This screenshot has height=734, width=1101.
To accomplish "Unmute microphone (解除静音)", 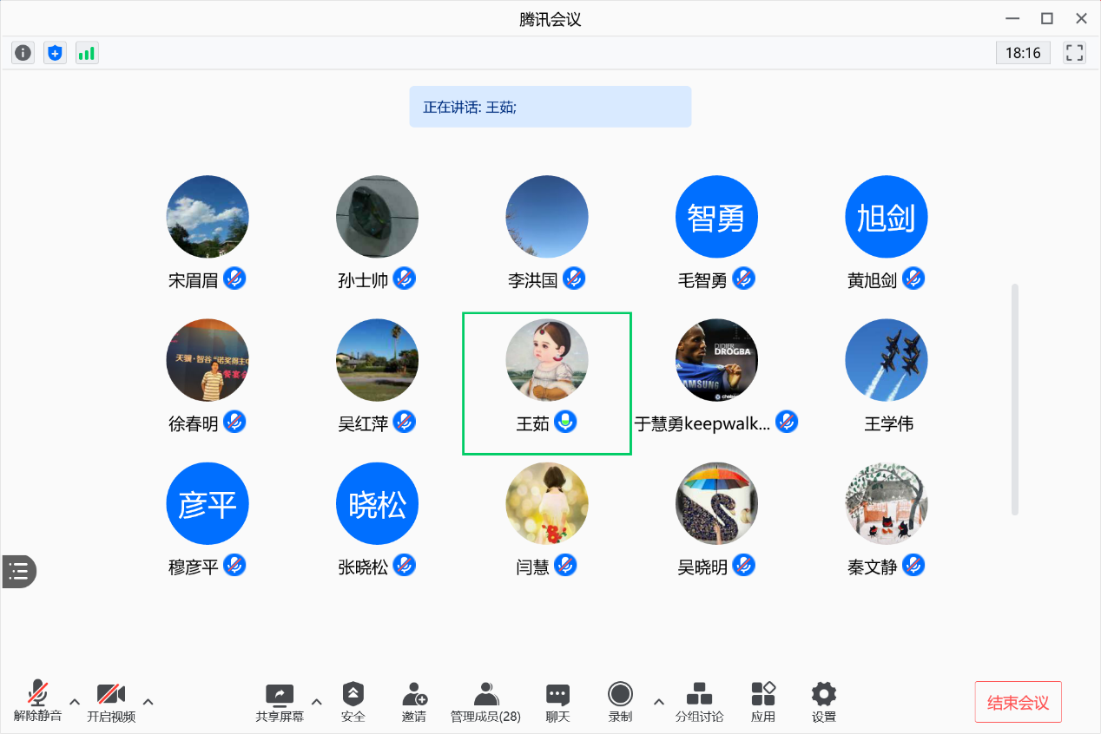I will click(37, 701).
